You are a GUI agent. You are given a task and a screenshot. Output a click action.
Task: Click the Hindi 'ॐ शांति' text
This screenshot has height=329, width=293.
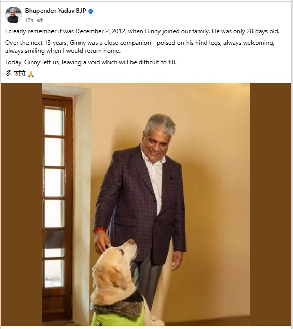[15, 74]
